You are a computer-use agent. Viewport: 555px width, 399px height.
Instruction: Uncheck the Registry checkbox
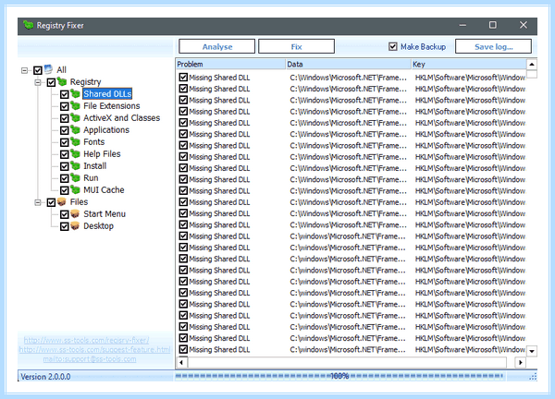click(51, 82)
